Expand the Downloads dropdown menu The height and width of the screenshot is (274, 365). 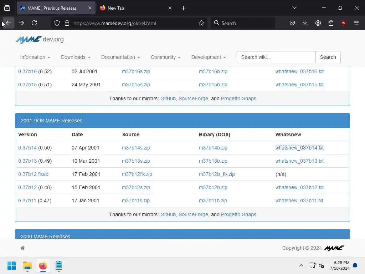pyautogui.click(x=76, y=57)
